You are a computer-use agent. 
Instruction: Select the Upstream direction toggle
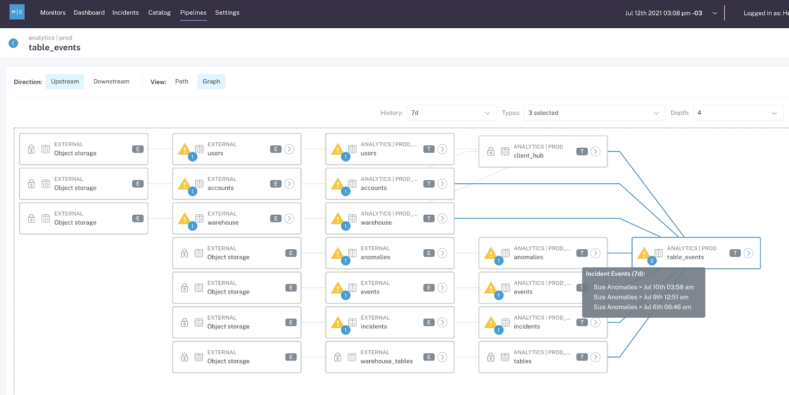coord(65,82)
